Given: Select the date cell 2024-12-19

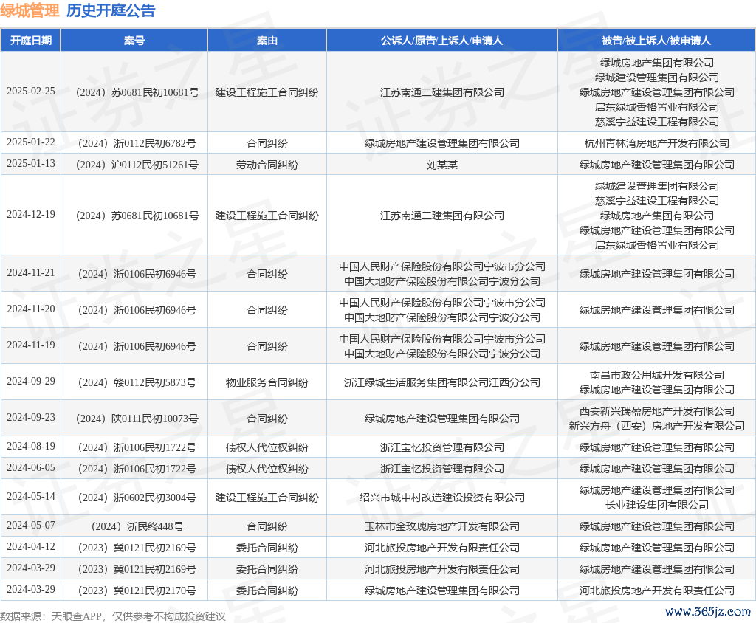Looking at the screenshot, I should click(x=31, y=215).
